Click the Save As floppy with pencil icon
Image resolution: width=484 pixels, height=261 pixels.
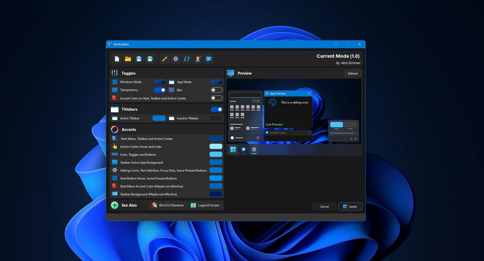pyautogui.click(x=150, y=59)
